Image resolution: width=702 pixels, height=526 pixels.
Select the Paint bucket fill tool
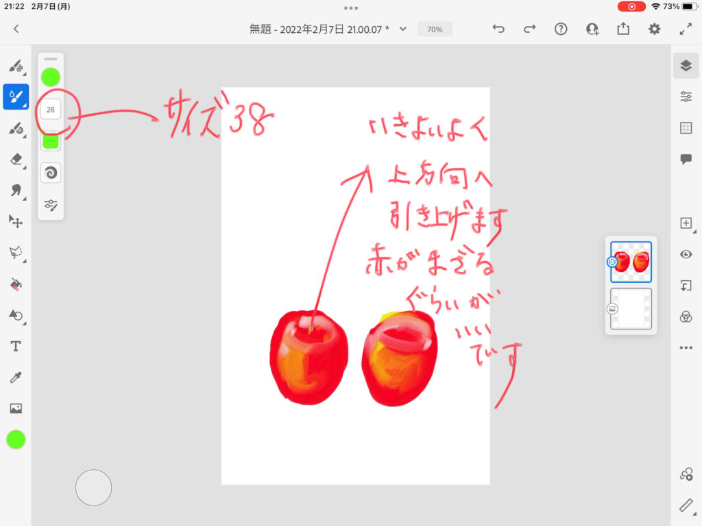pyautogui.click(x=15, y=284)
